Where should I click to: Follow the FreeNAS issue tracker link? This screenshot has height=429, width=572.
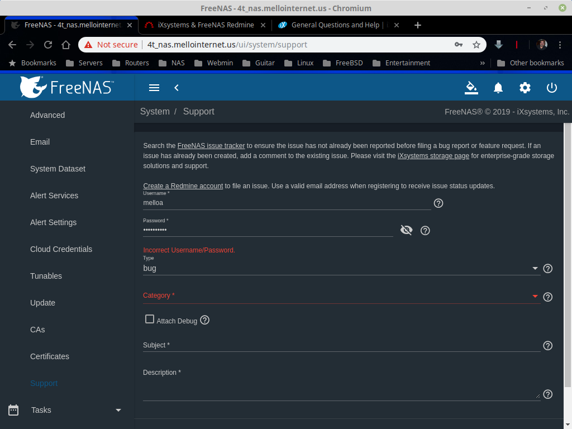point(211,146)
